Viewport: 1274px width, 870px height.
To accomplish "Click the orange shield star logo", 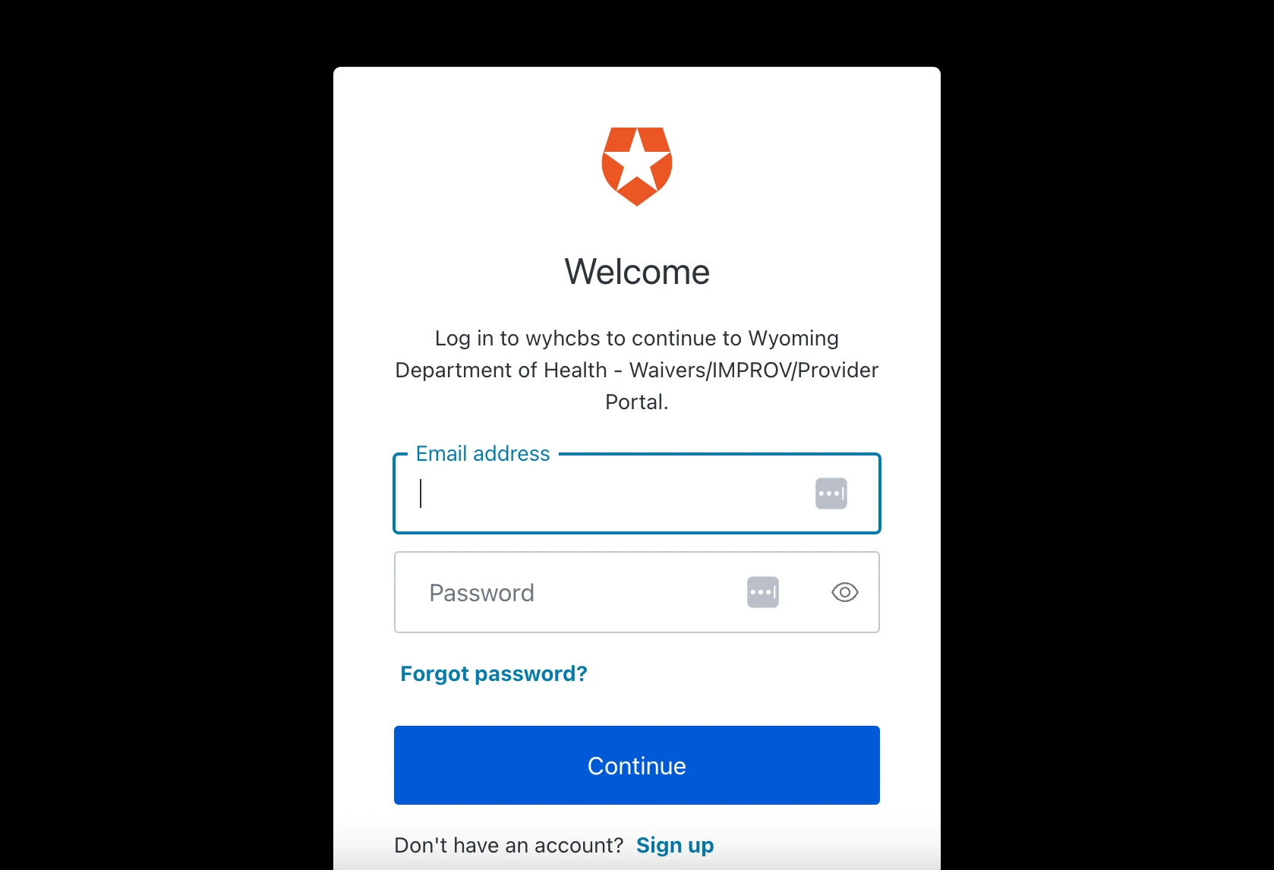I will [637, 166].
